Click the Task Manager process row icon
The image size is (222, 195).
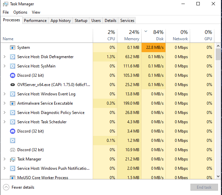pos(13,159)
